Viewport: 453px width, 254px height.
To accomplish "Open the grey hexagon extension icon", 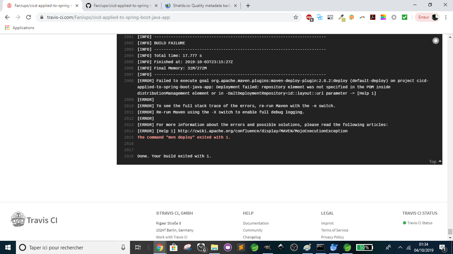I will [x=394, y=17].
